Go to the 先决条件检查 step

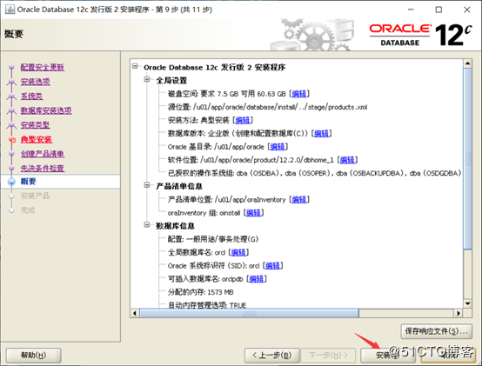pyautogui.click(x=43, y=169)
